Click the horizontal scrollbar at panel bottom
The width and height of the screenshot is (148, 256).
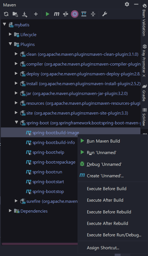pos(40,244)
